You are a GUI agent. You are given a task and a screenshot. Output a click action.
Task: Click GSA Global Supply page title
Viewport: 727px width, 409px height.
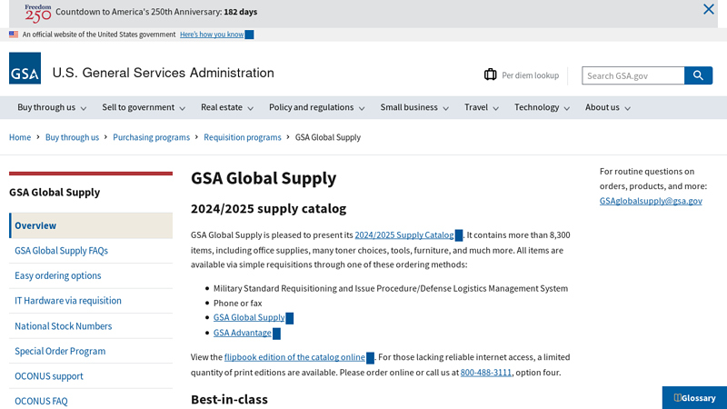pos(264,178)
